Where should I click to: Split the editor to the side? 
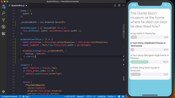point(119,5)
